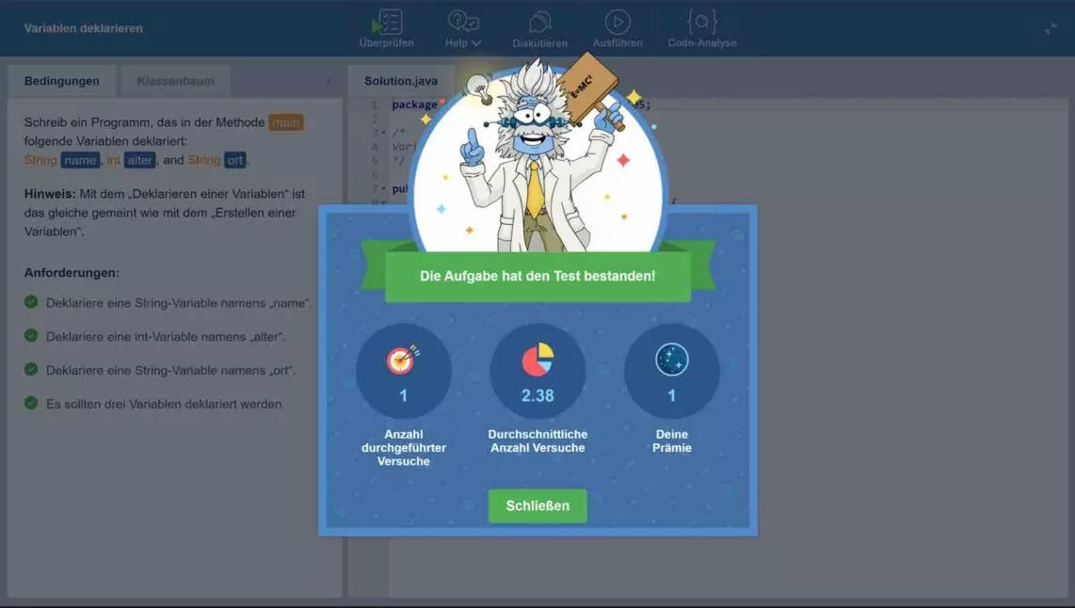Image resolution: width=1075 pixels, height=608 pixels.
Task: Click the 'main' method highlighted label
Action: [286, 122]
